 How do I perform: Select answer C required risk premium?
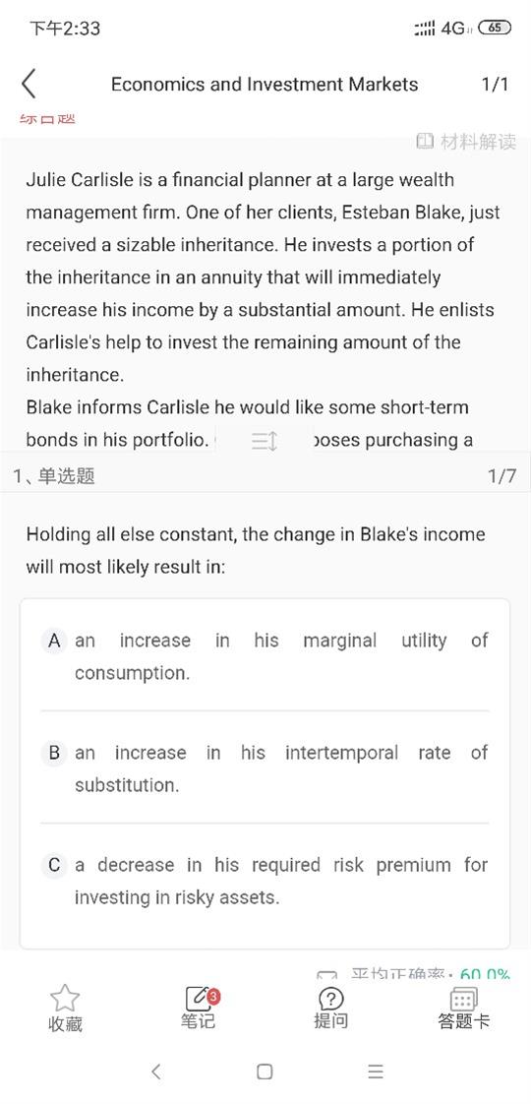click(265, 880)
